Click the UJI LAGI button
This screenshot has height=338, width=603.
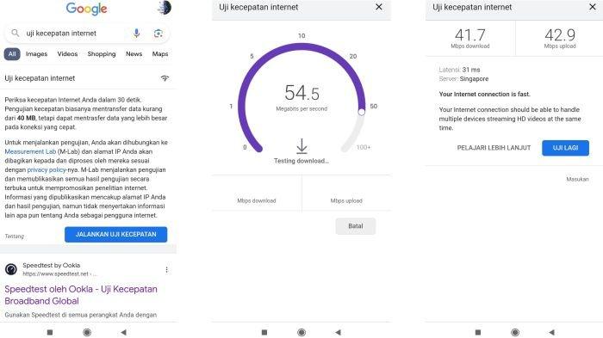pyautogui.click(x=565, y=148)
